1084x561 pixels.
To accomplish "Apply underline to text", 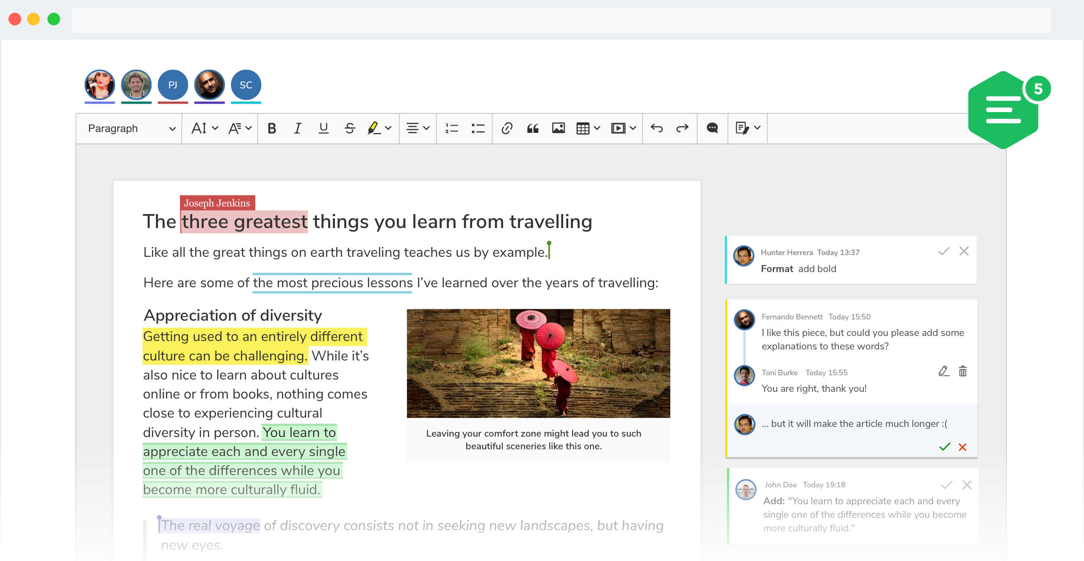I will 324,128.
